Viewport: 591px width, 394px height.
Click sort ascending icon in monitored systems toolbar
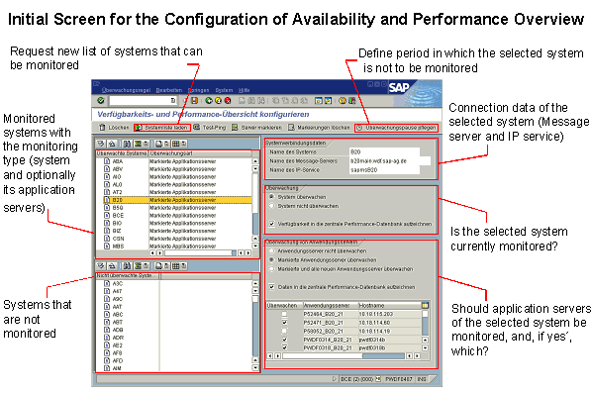tap(101, 144)
